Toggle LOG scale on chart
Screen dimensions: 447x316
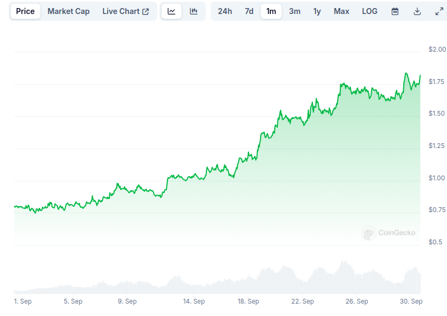pyautogui.click(x=370, y=11)
